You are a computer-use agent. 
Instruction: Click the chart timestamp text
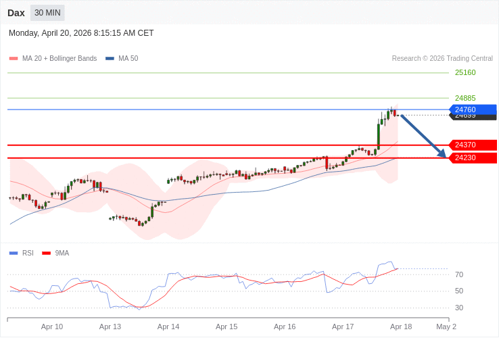[81, 33]
